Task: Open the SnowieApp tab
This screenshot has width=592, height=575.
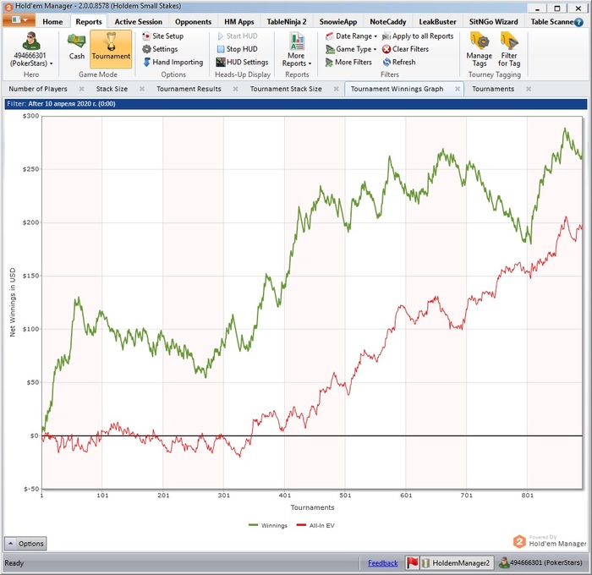Action: [x=338, y=22]
